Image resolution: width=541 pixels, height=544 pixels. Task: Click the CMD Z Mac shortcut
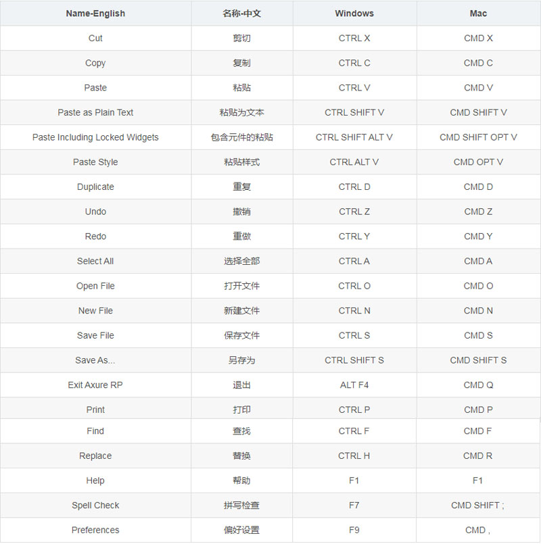(x=478, y=212)
